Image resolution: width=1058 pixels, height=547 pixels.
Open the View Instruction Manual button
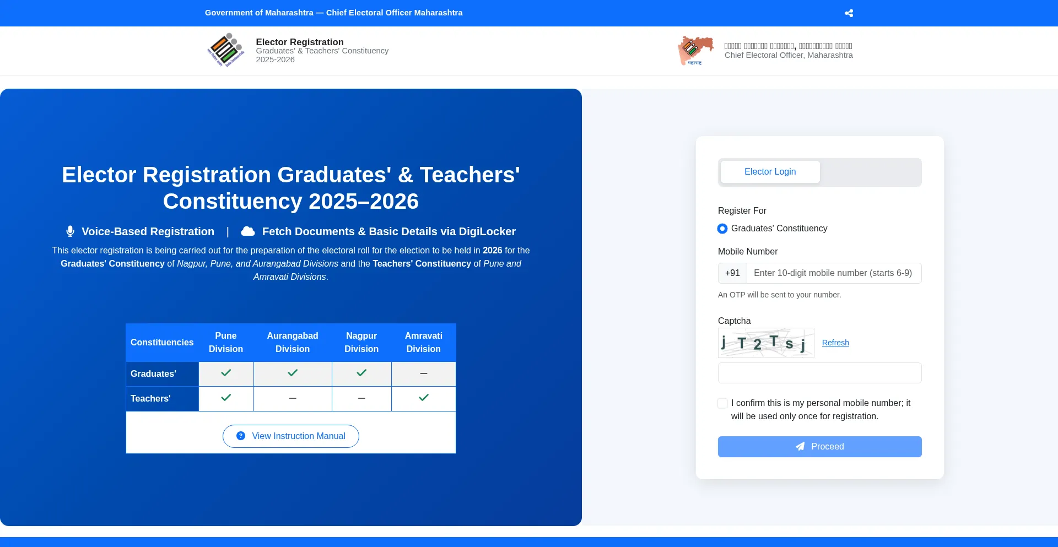[x=291, y=436]
